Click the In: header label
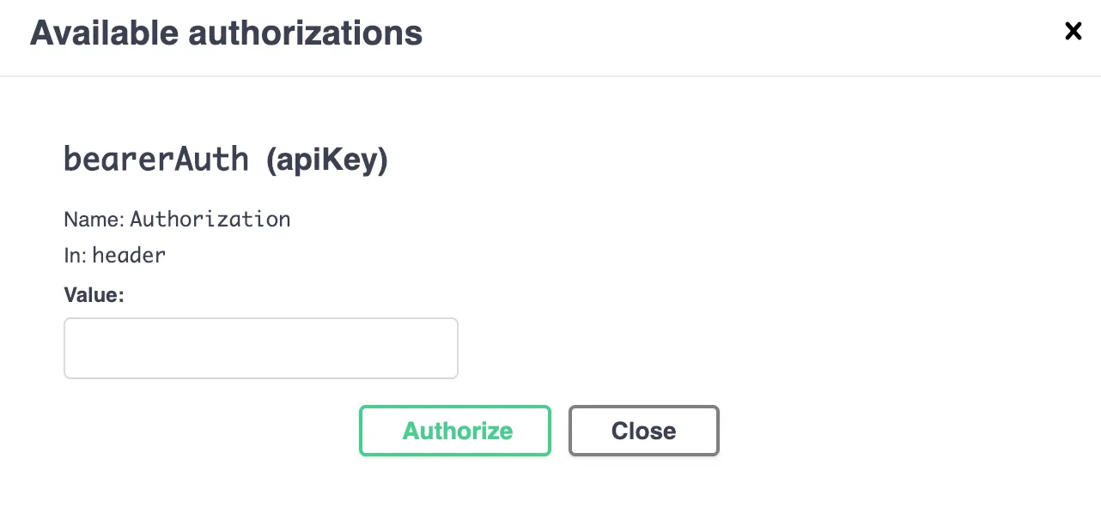Viewport: 1101px width, 513px height. [114, 255]
